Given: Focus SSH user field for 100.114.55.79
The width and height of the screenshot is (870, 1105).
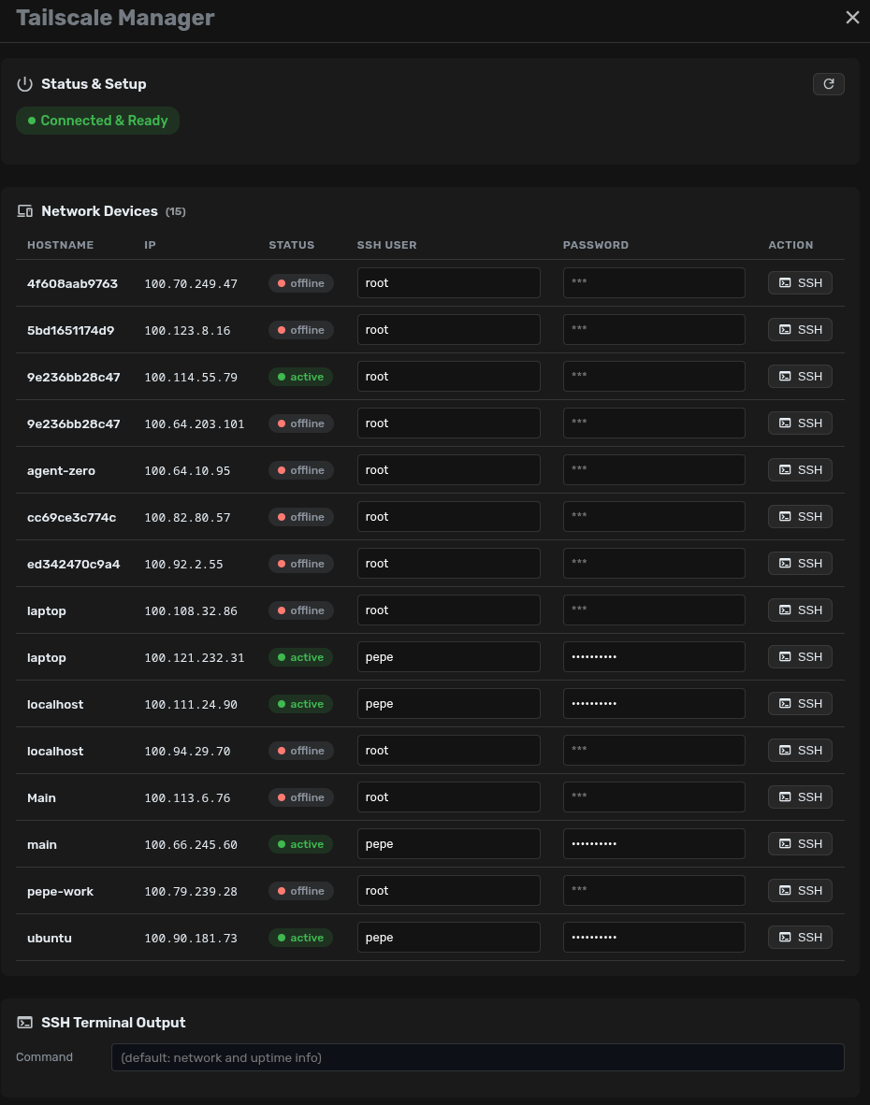Looking at the screenshot, I should click(448, 377).
